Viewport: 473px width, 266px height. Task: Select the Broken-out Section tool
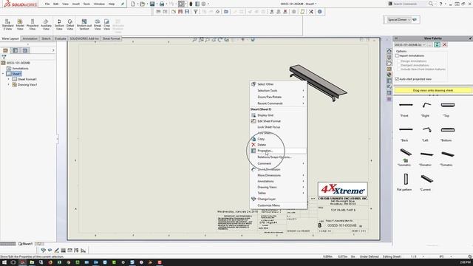[84, 24]
